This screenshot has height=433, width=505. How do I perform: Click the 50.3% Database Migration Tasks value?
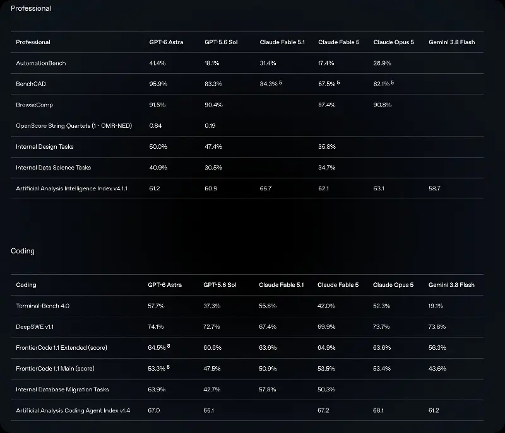pyautogui.click(x=326, y=390)
